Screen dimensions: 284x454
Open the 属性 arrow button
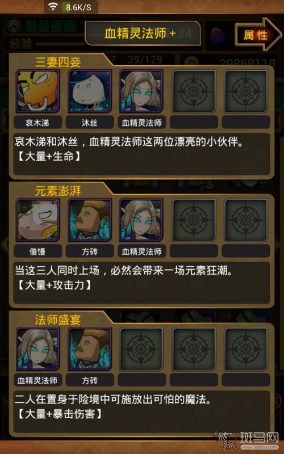258,35
